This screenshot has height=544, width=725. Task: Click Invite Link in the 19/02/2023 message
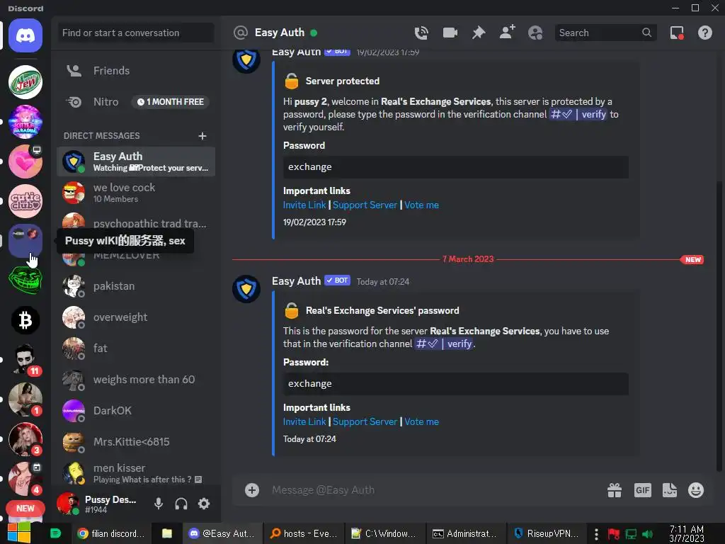point(304,205)
